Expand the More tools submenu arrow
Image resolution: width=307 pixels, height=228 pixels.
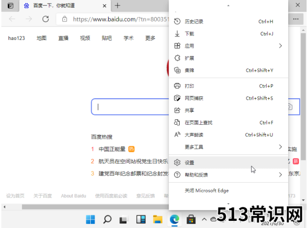(x=281, y=147)
